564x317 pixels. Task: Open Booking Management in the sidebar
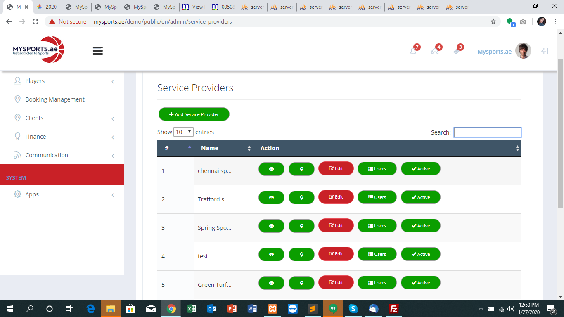pos(55,99)
